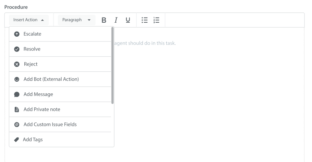Choose Add Bot (External Action) option
Image resolution: width=312 pixels, height=162 pixels.
click(51, 79)
